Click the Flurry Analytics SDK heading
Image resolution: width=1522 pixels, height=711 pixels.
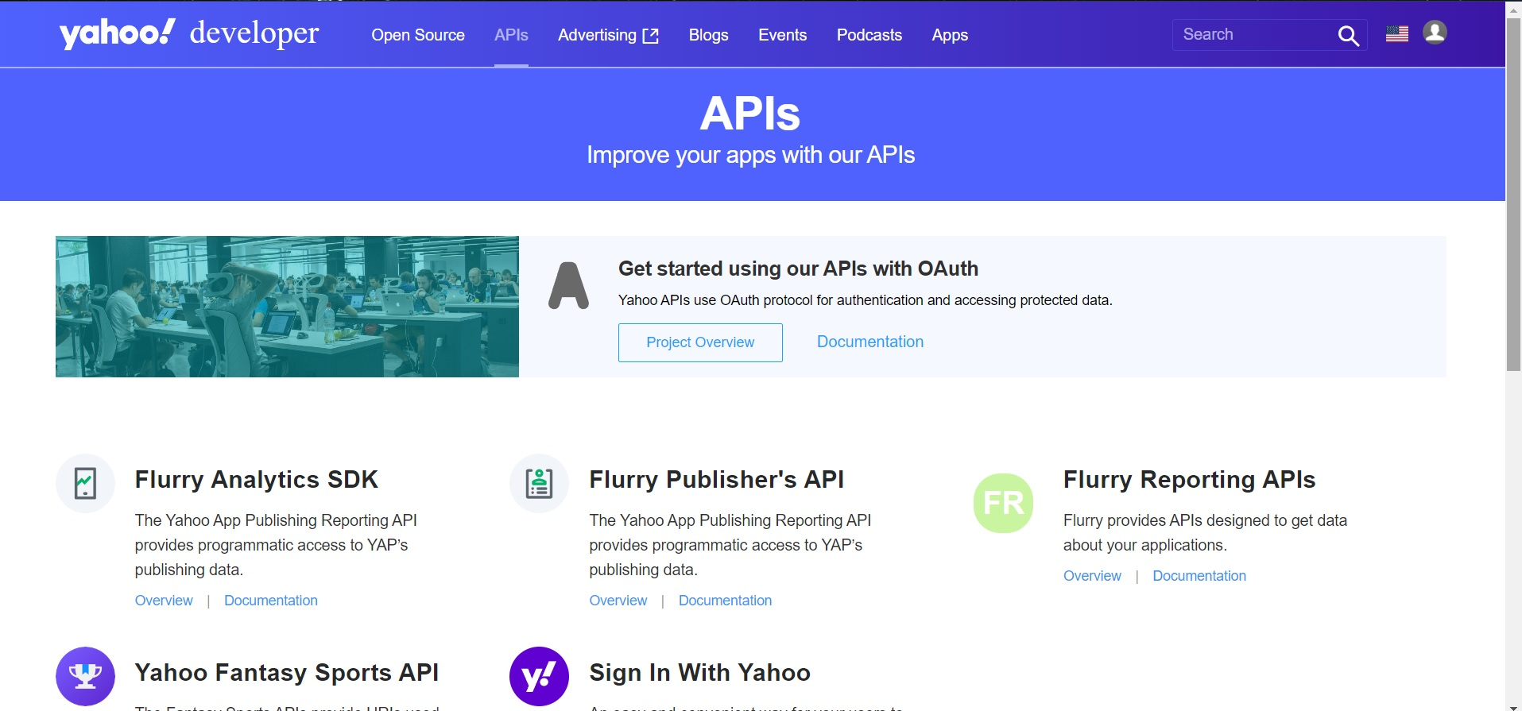[256, 480]
